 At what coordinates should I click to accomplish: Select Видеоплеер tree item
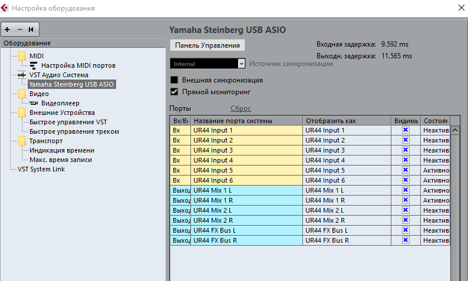[60, 103]
